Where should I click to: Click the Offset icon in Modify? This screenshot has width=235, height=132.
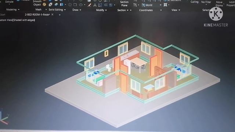[106, 5]
